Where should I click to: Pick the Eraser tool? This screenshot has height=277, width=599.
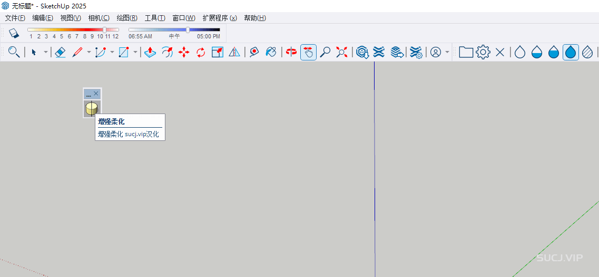click(x=61, y=52)
